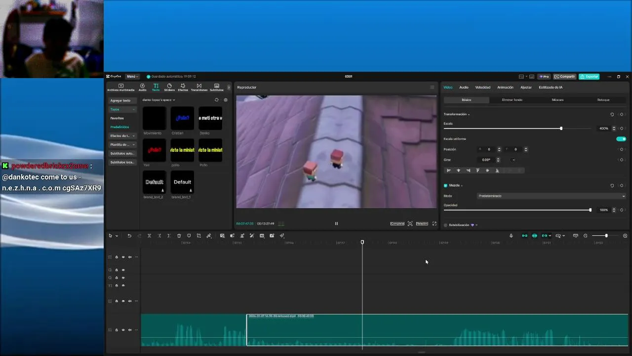Viewport: 632px width, 356px height.
Task: Adjust the Escala slider handle
Action: tap(561, 129)
